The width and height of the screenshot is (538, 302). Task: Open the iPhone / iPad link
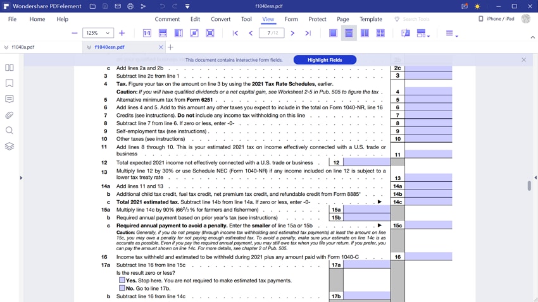pyautogui.click(x=497, y=19)
